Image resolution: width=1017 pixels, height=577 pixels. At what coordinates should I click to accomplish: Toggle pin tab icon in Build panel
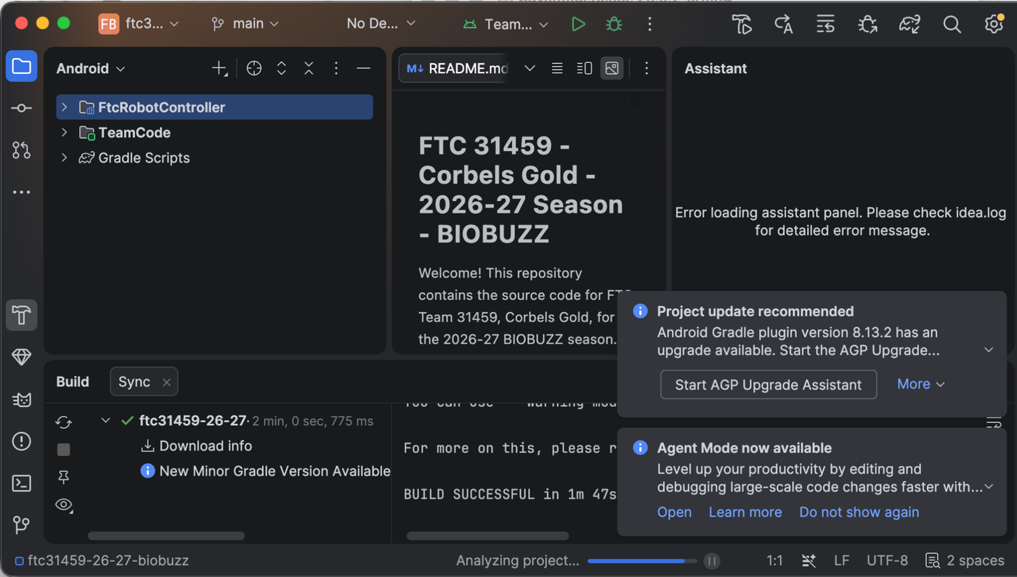point(64,477)
